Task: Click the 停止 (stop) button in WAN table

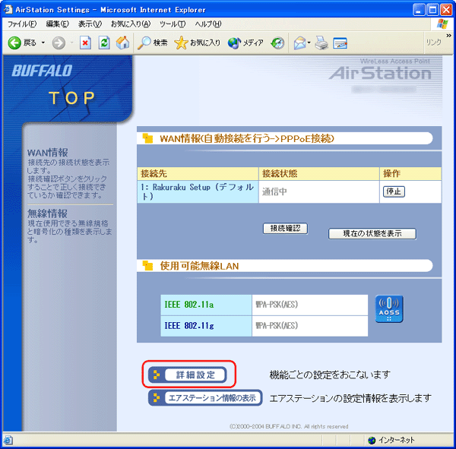Action: (x=394, y=191)
